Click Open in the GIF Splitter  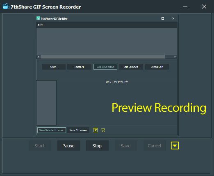[54, 67]
